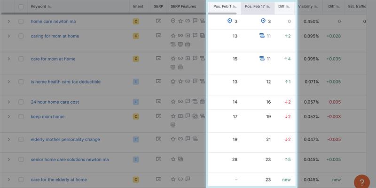Click sort icon next to Keyword header
This screenshot has height=188, width=376.
pos(50,7)
